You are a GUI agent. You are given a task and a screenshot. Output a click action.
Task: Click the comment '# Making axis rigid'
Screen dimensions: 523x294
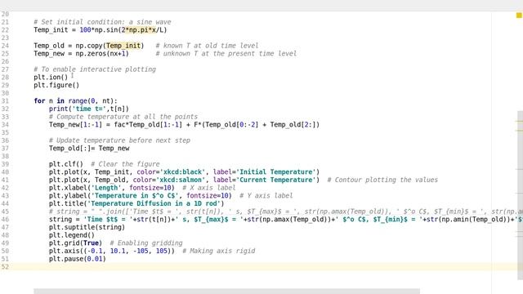(218, 251)
